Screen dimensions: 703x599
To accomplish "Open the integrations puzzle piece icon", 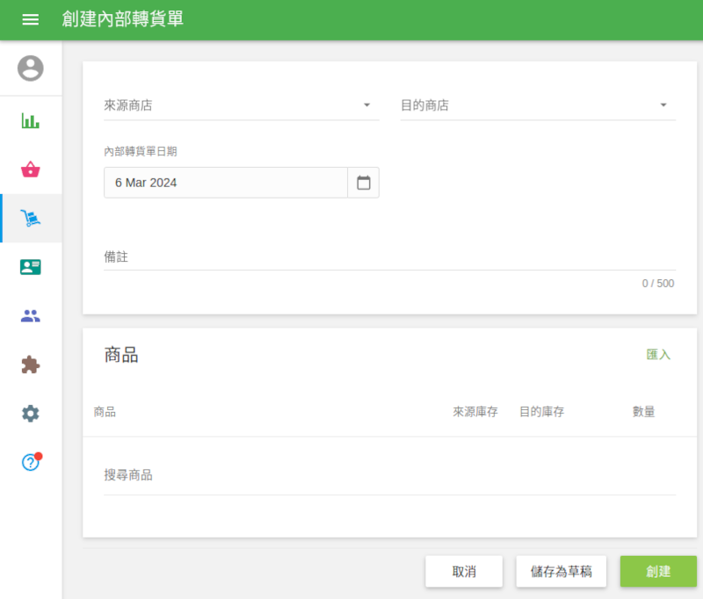I will tap(31, 364).
